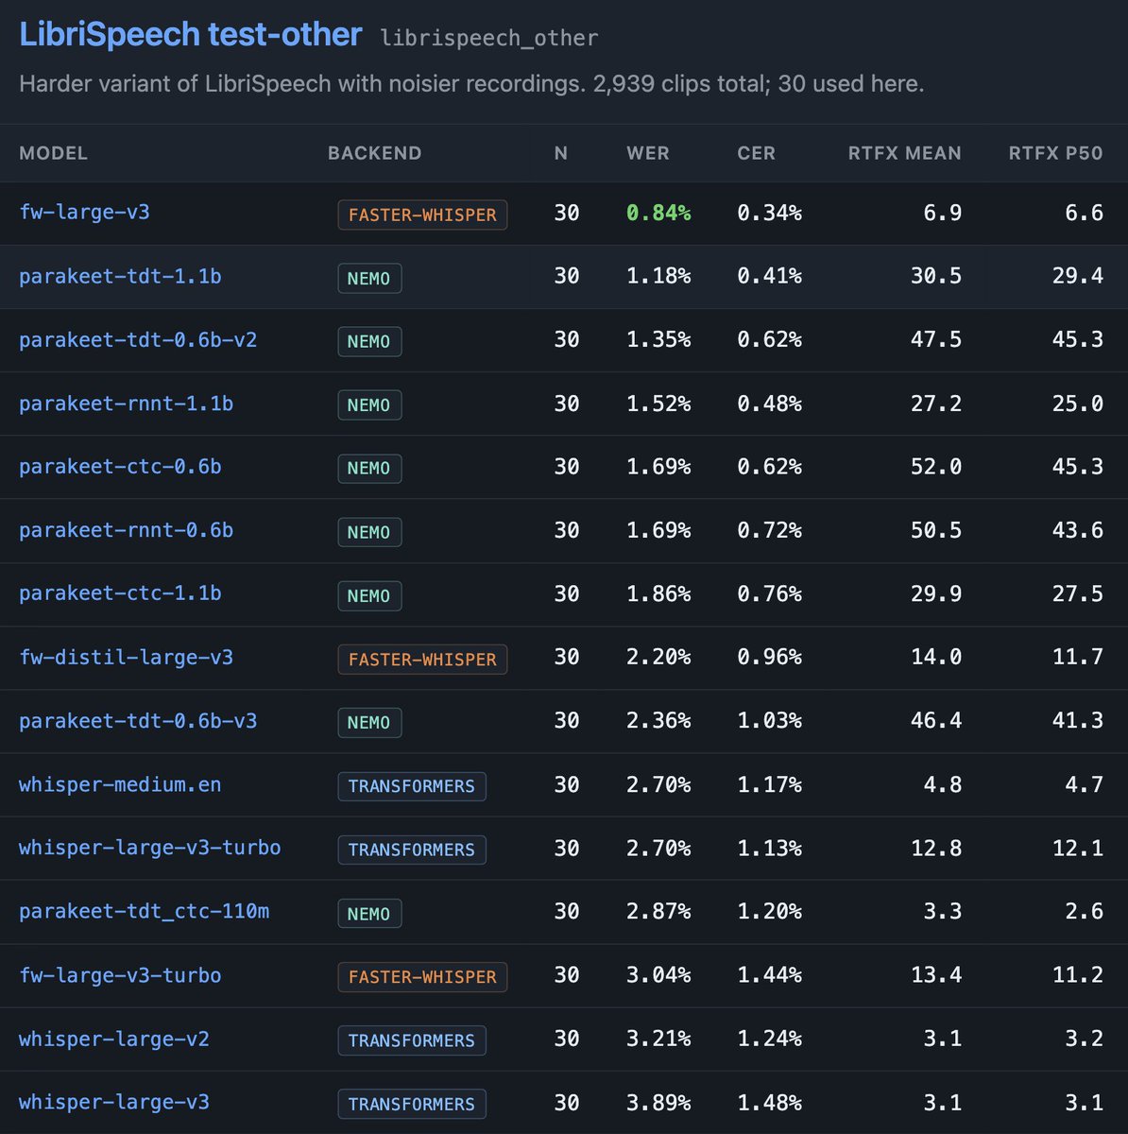This screenshot has width=1128, height=1134.
Task: Click the FASTER-WHISPER badge in fw-distil-large-v3 row
Action: tap(422, 659)
